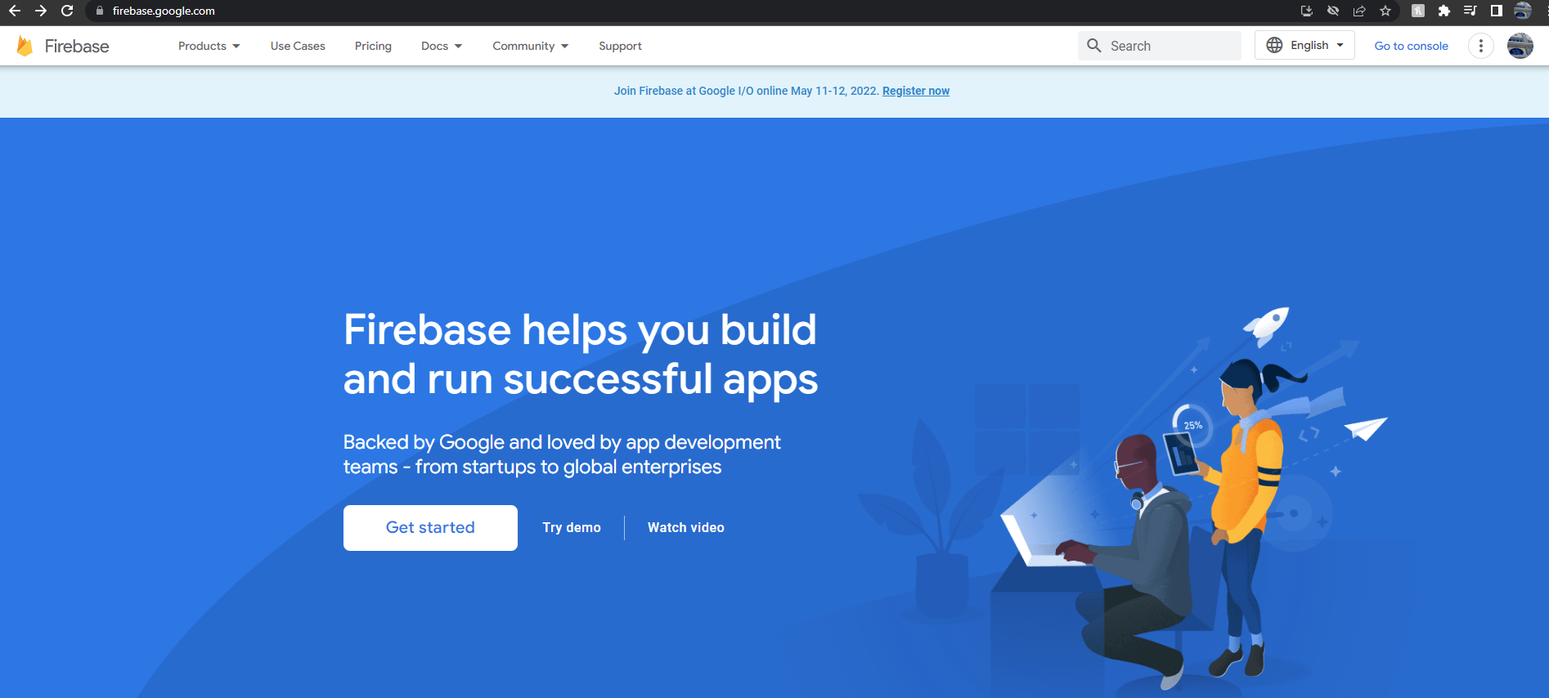Click the Get started button
The image size is (1549, 698).
(x=430, y=528)
